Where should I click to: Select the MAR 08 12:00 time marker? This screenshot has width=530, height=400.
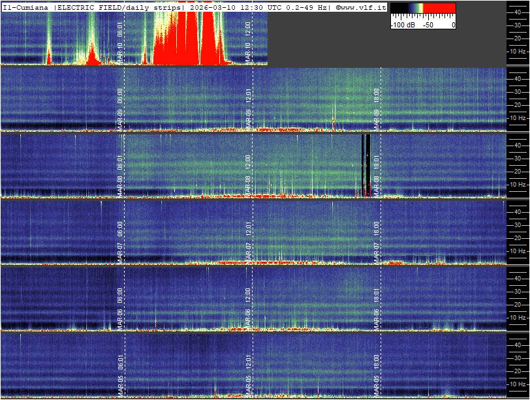[x=248, y=174]
